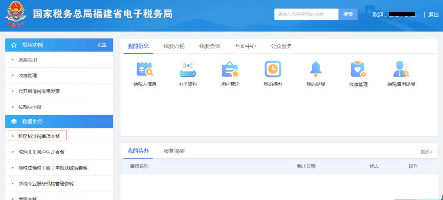Click the 搜索 button
Screen dimensions: 443x200
click(348, 14)
